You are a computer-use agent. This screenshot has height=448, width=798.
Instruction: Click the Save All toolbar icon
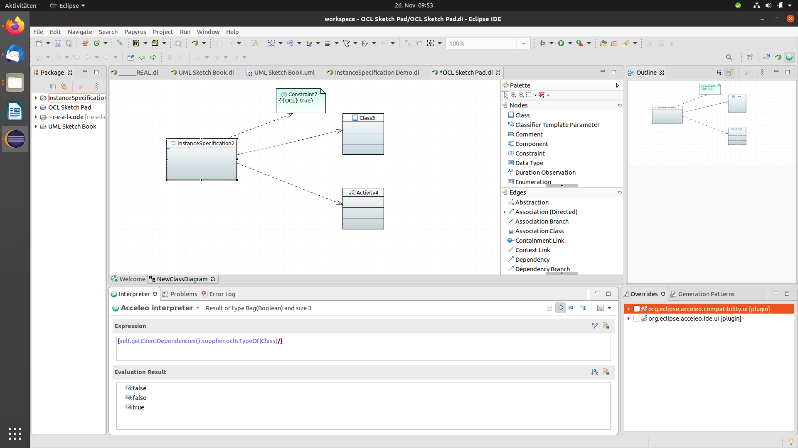tap(69, 43)
